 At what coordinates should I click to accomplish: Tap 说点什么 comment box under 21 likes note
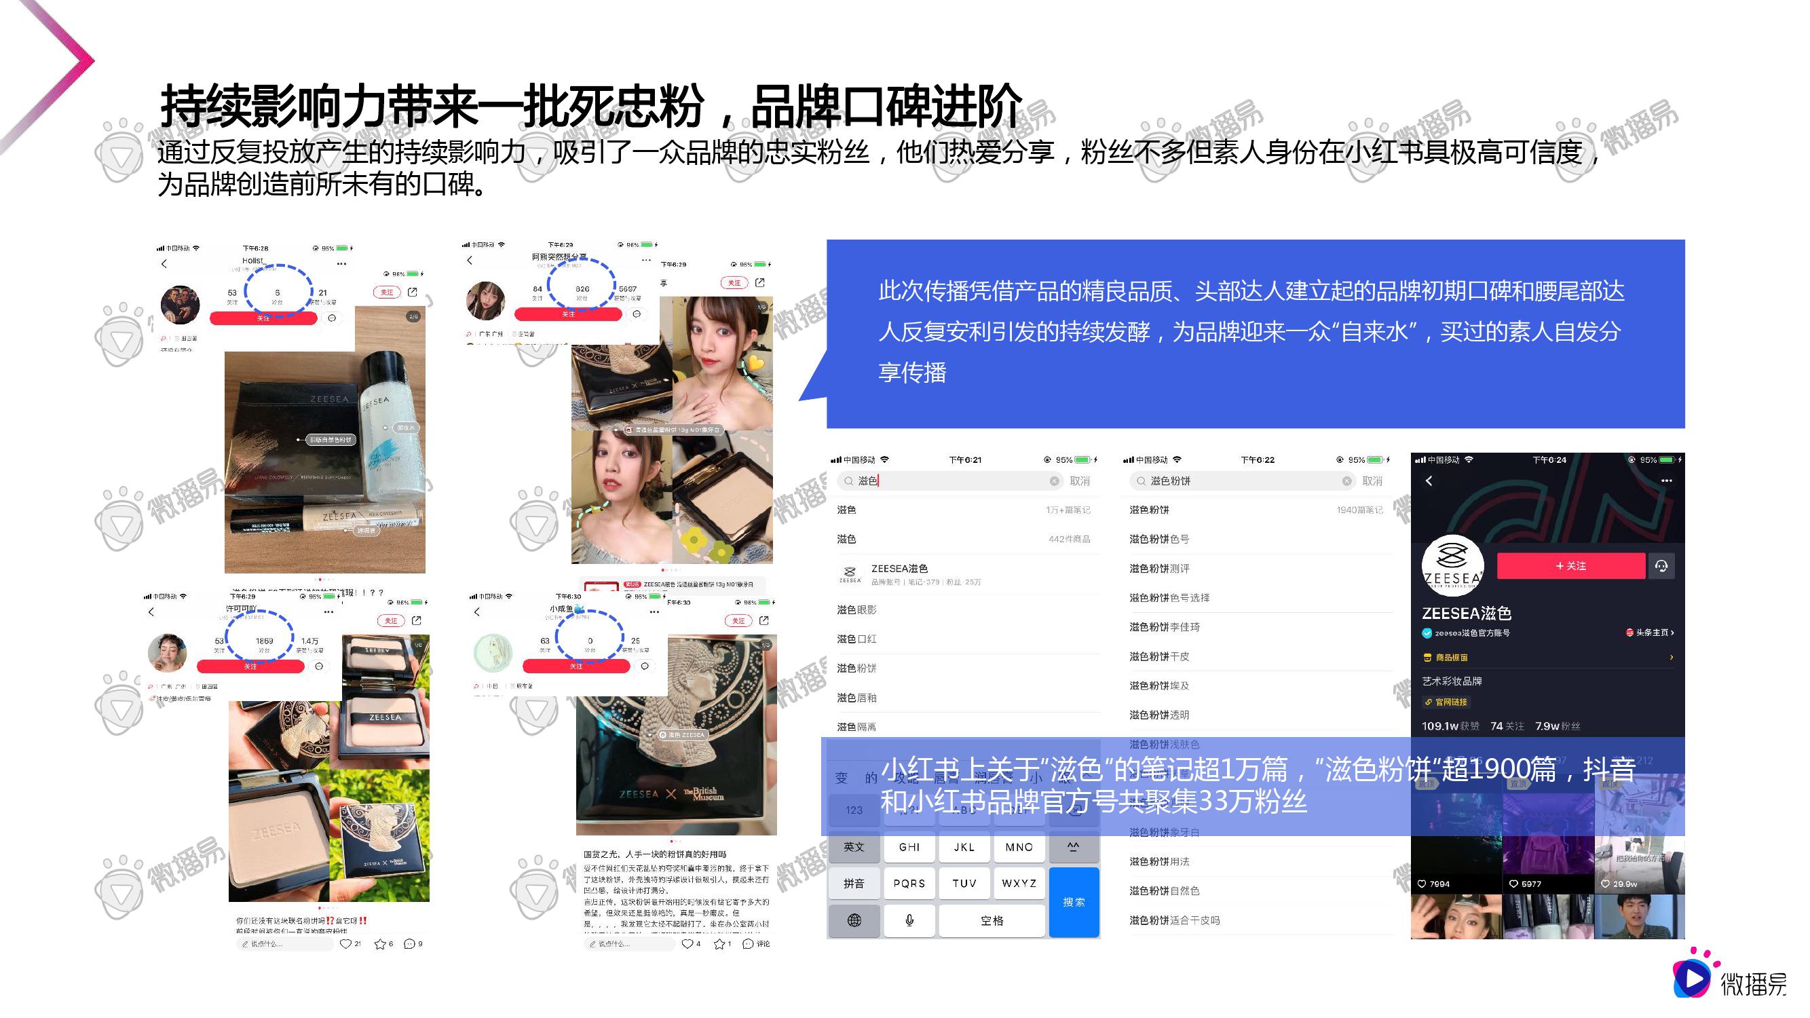click(284, 944)
